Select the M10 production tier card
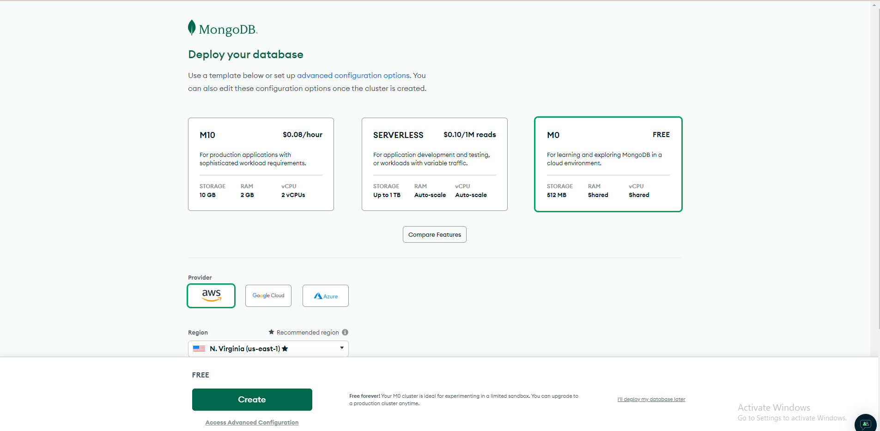This screenshot has height=431, width=880. [x=261, y=164]
